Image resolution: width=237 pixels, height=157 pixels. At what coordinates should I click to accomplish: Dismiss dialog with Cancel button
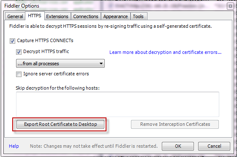tap(214, 146)
